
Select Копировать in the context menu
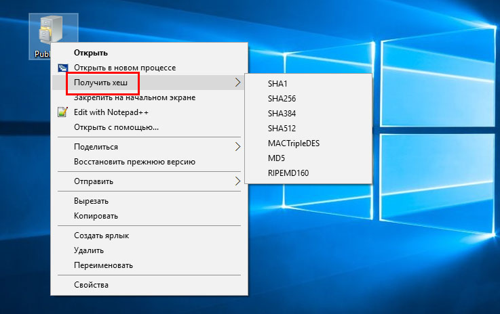96,216
